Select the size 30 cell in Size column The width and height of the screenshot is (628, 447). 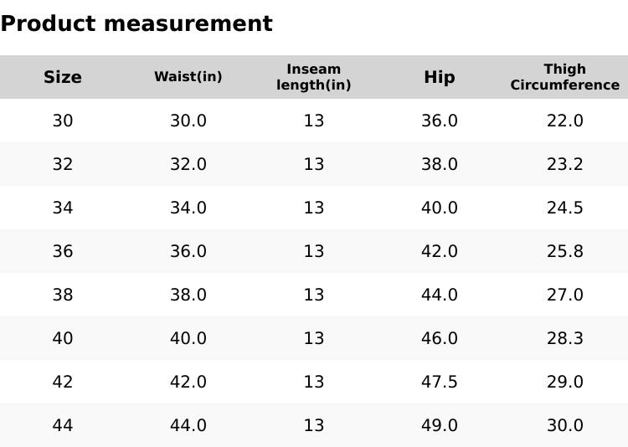pyautogui.click(x=63, y=121)
